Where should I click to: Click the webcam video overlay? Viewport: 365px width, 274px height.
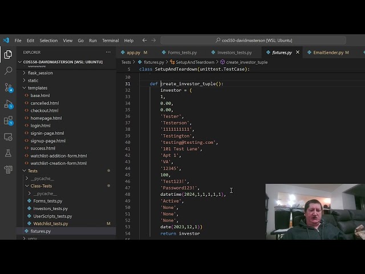coord(315,212)
